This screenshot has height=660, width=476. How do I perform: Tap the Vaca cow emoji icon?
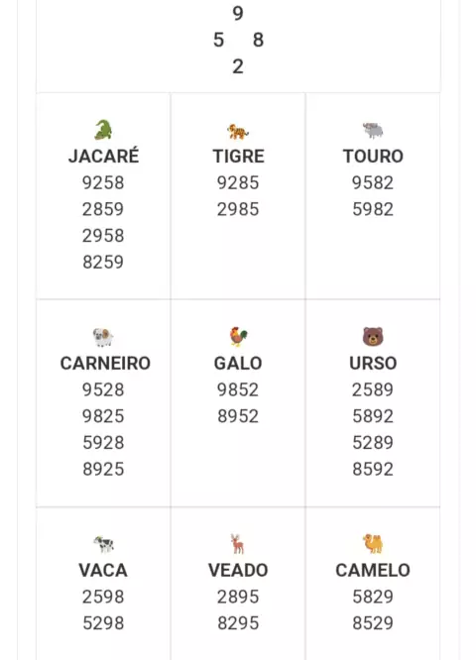point(103,544)
